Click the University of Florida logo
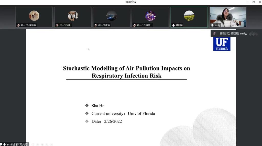This screenshot has height=146, width=262. click(222, 44)
